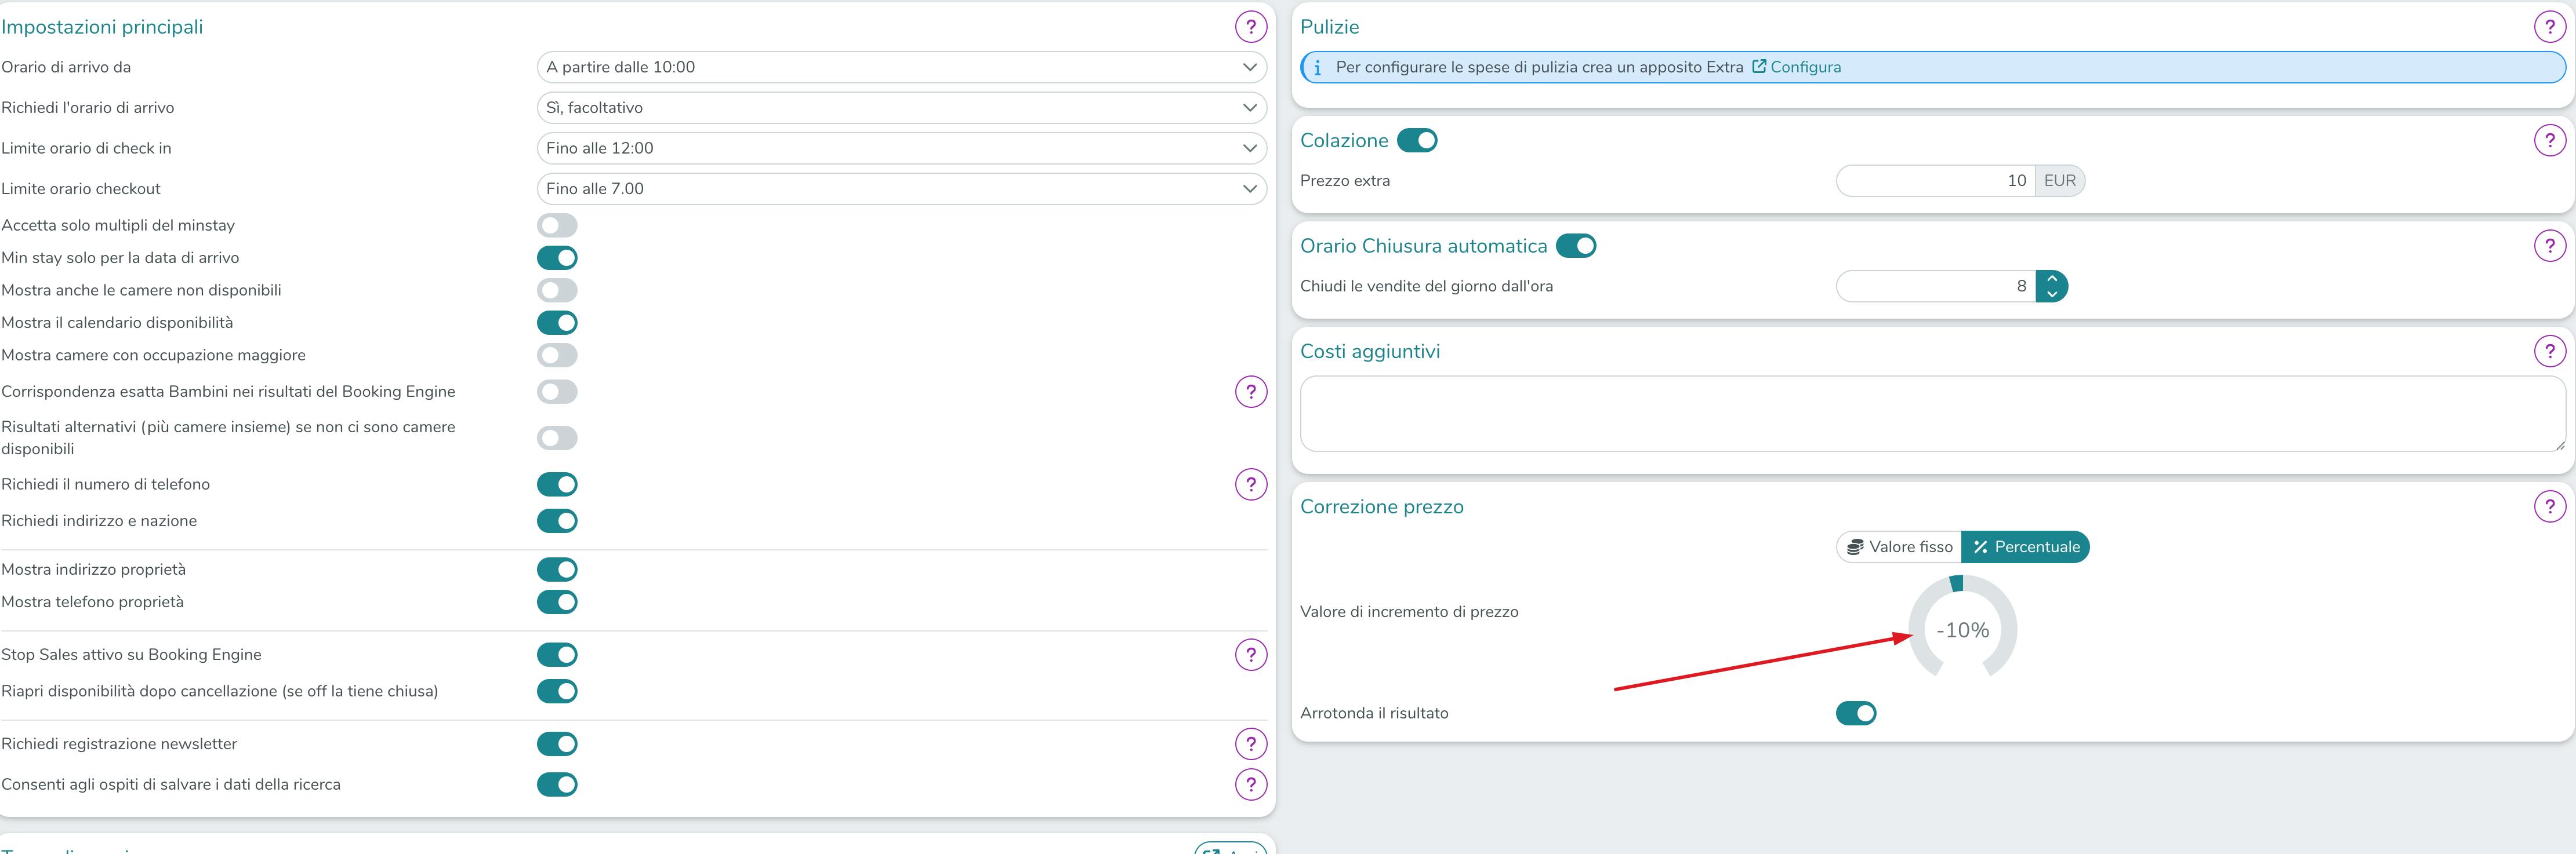Open Orario di arrivo da dropdown
Screen dimensions: 2576x854
(901, 67)
